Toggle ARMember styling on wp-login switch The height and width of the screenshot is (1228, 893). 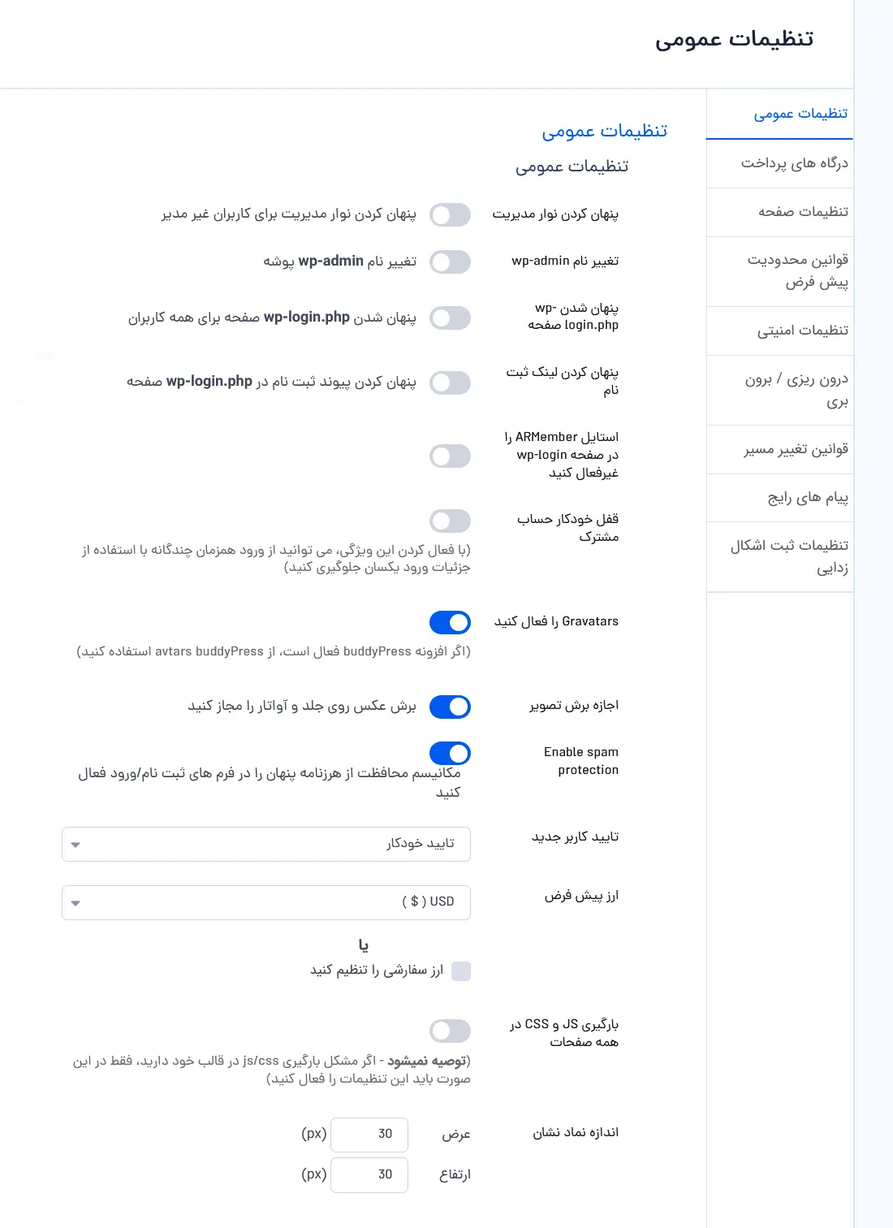(450, 456)
